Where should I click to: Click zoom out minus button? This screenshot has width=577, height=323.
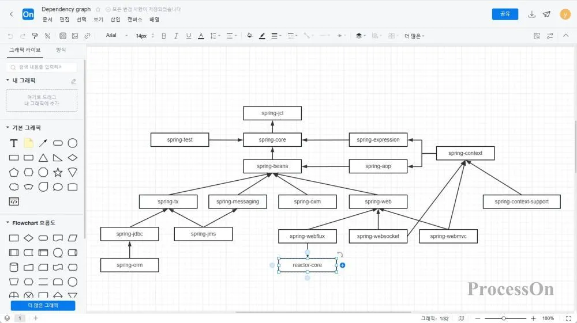point(478,318)
